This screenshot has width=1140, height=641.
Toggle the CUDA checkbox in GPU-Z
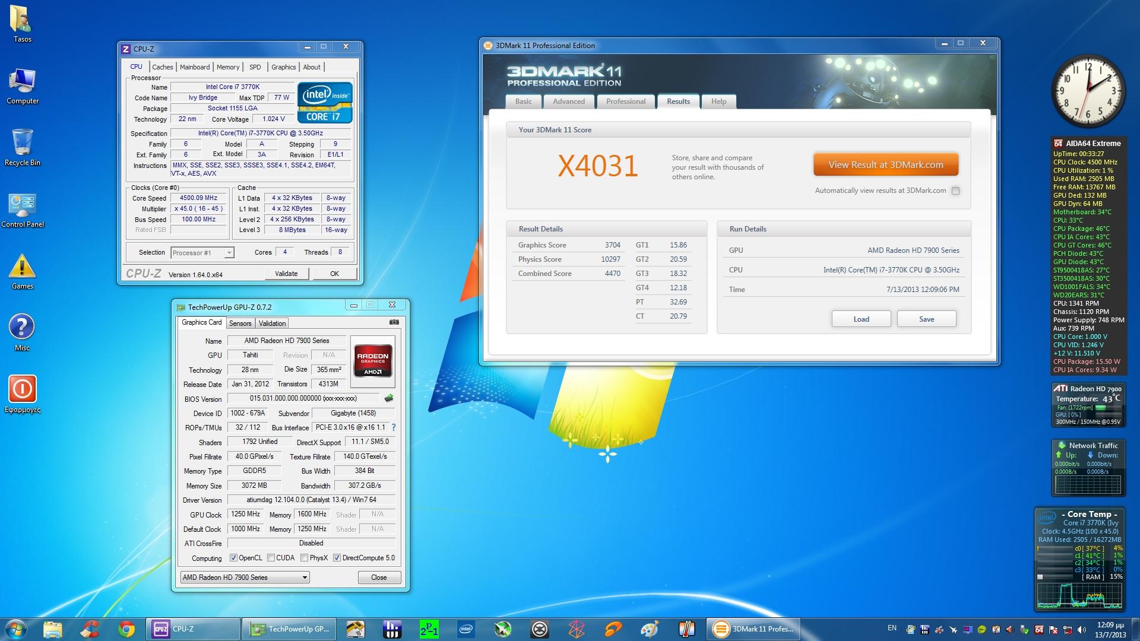click(271, 558)
